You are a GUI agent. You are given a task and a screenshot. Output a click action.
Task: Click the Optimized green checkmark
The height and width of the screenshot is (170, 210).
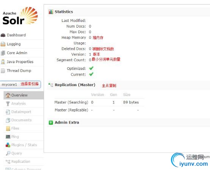(x=91, y=68)
